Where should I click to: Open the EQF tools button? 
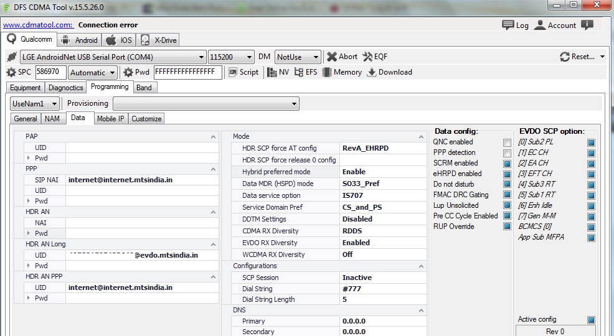(x=375, y=57)
